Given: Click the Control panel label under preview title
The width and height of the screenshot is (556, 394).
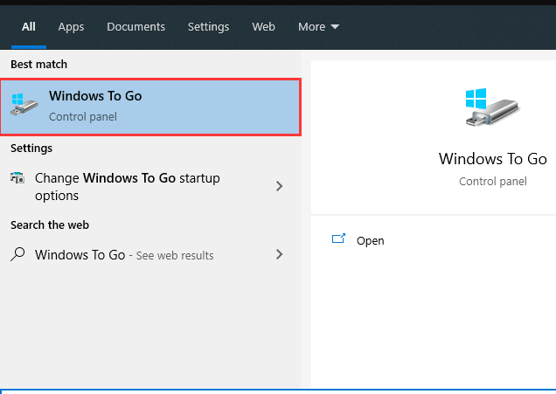Looking at the screenshot, I should [x=492, y=182].
